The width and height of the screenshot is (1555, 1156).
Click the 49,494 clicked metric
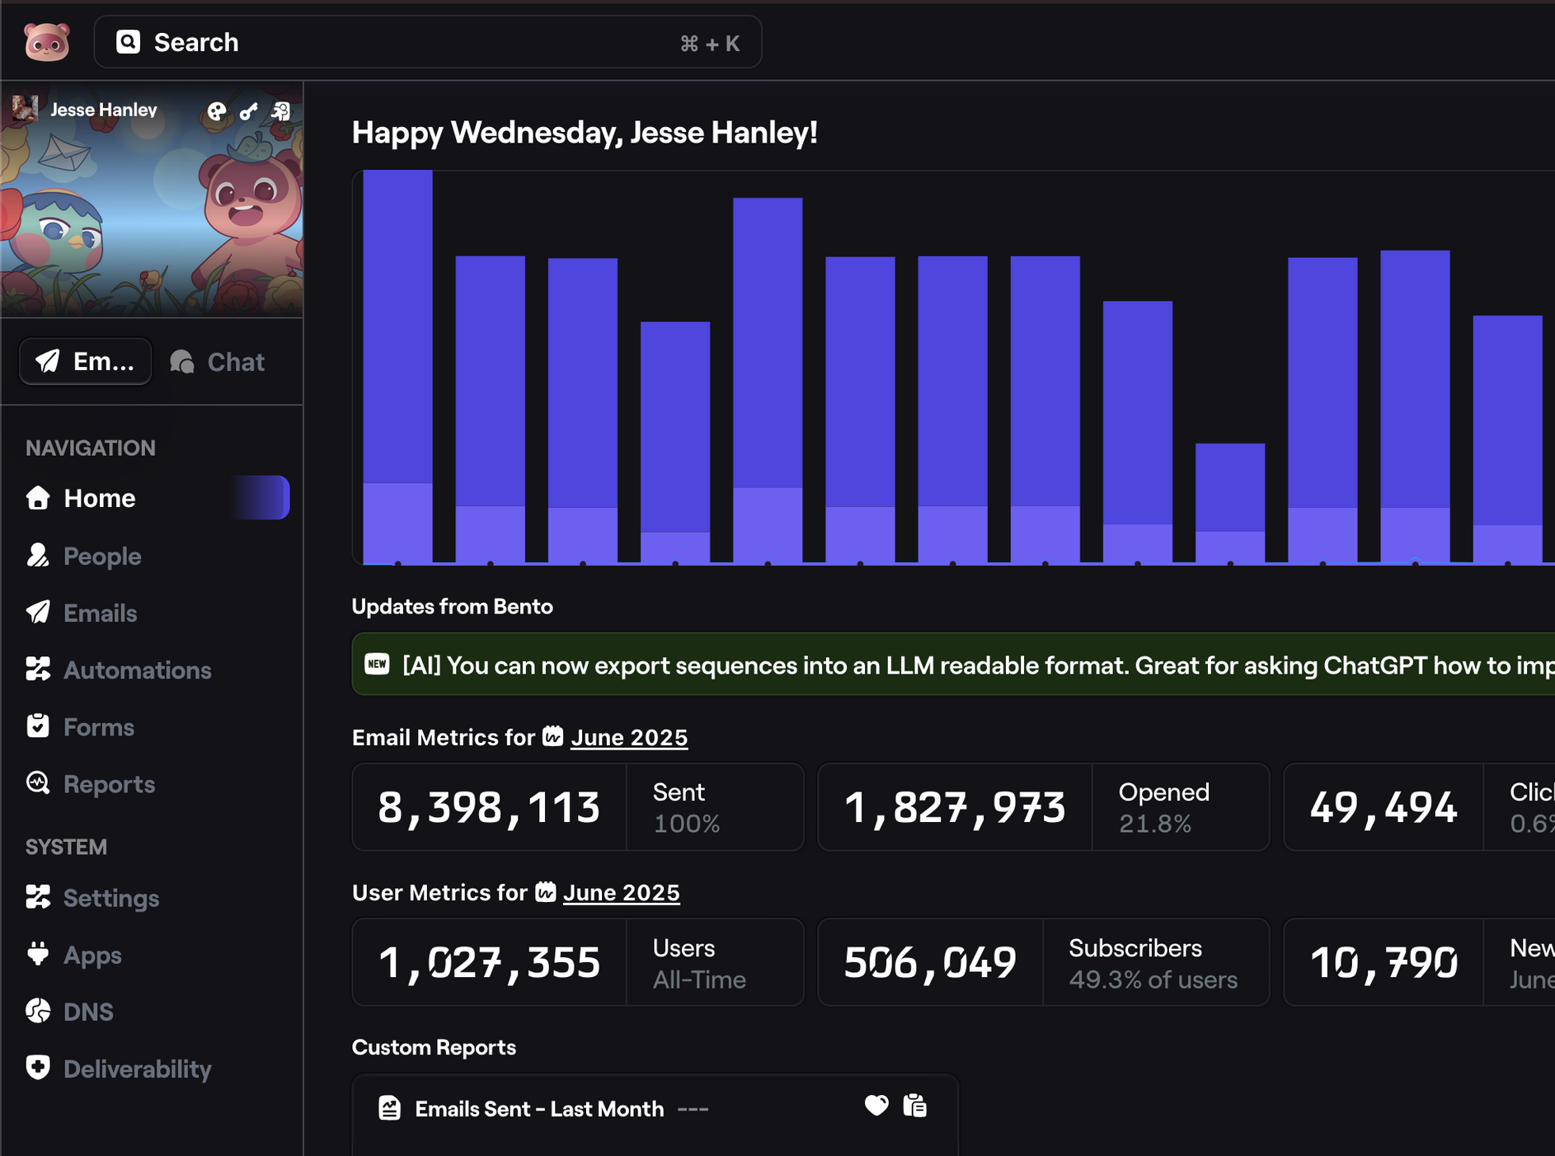(1384, 807)
